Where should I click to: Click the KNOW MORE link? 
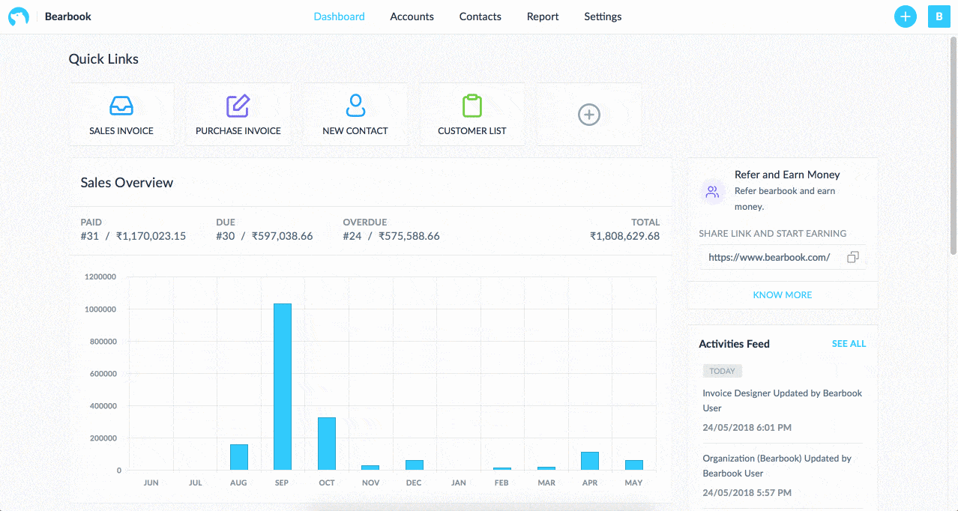pyautogui.click(x=783, y=295)
